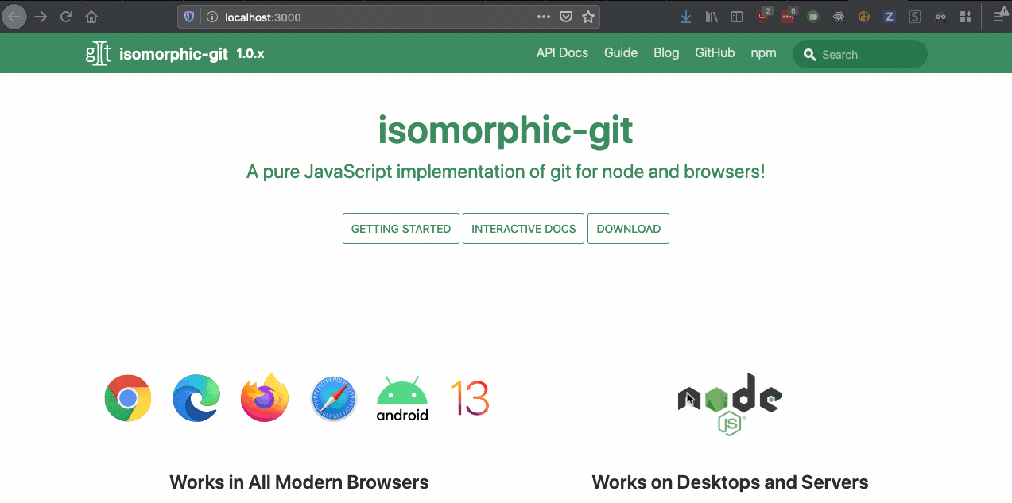Image resolution: width=1012 pixels, height=503 pixels.
Task: Click the orange circular extension icon
Action: pyautogui.click(x=864, y=16)
